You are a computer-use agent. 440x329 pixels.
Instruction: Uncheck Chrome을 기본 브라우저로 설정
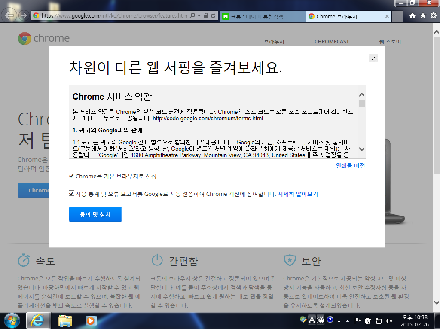[72, 176]
